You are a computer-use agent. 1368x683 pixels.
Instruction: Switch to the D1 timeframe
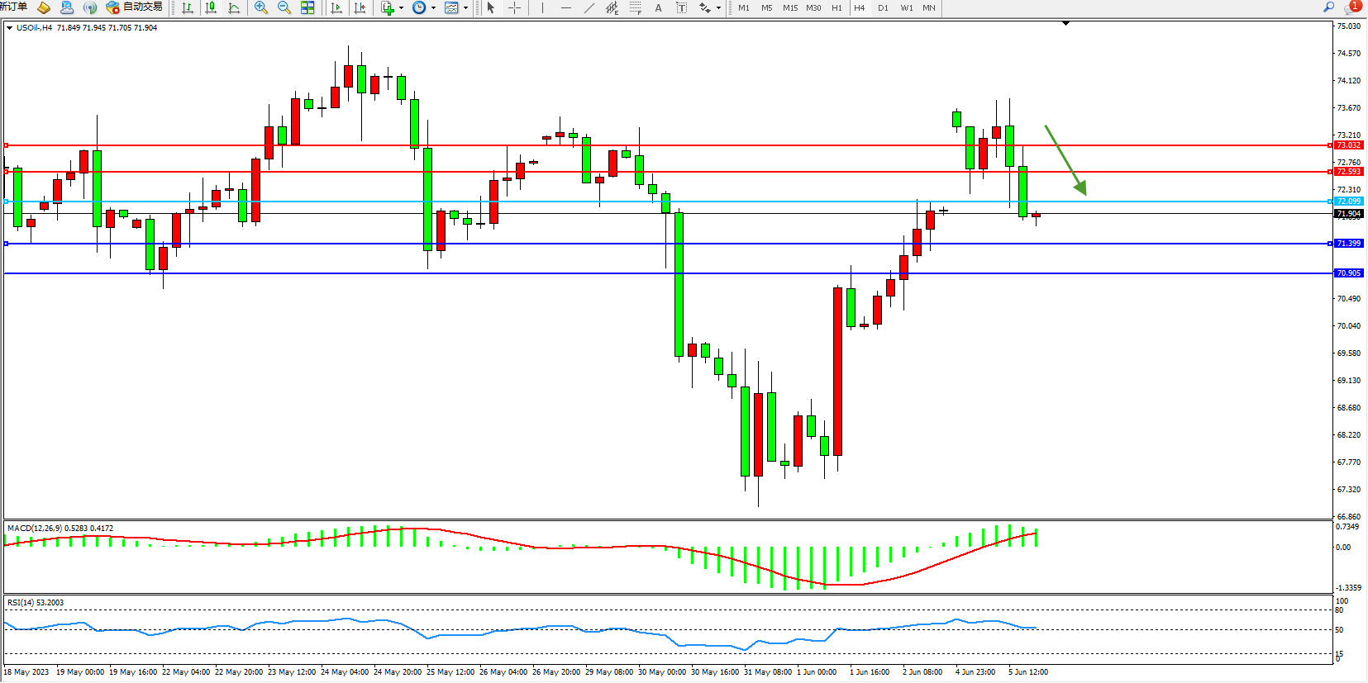(883, 7)
